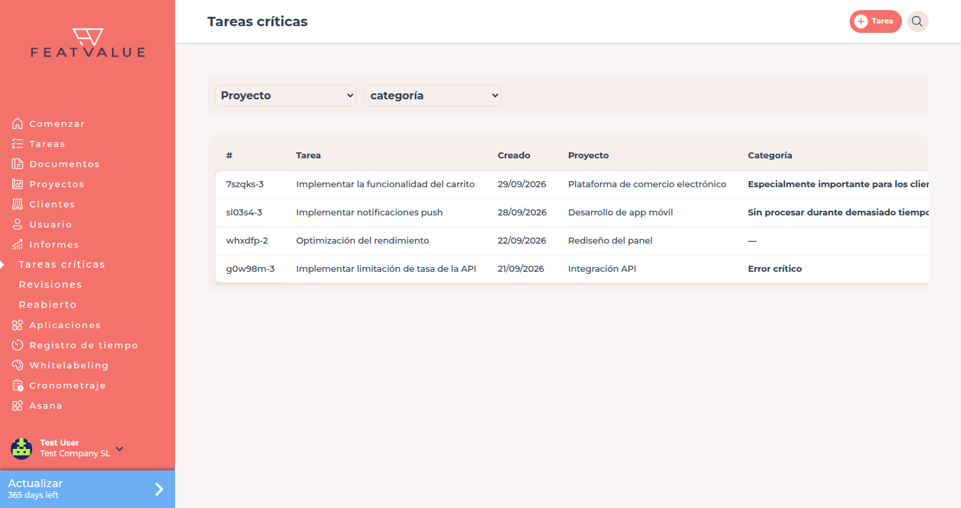Click the Clientes building icon

17,204
